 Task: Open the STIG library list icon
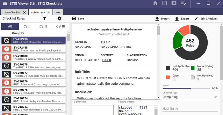coord(165,3)
